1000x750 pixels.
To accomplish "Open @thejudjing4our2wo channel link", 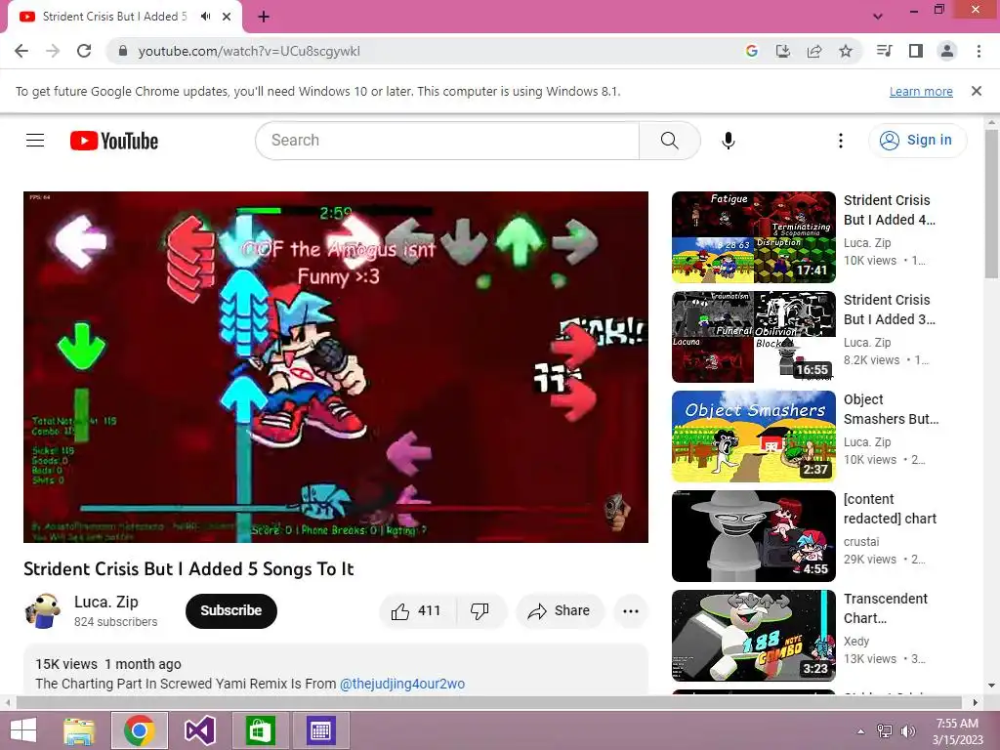I will tap(402, 684).
